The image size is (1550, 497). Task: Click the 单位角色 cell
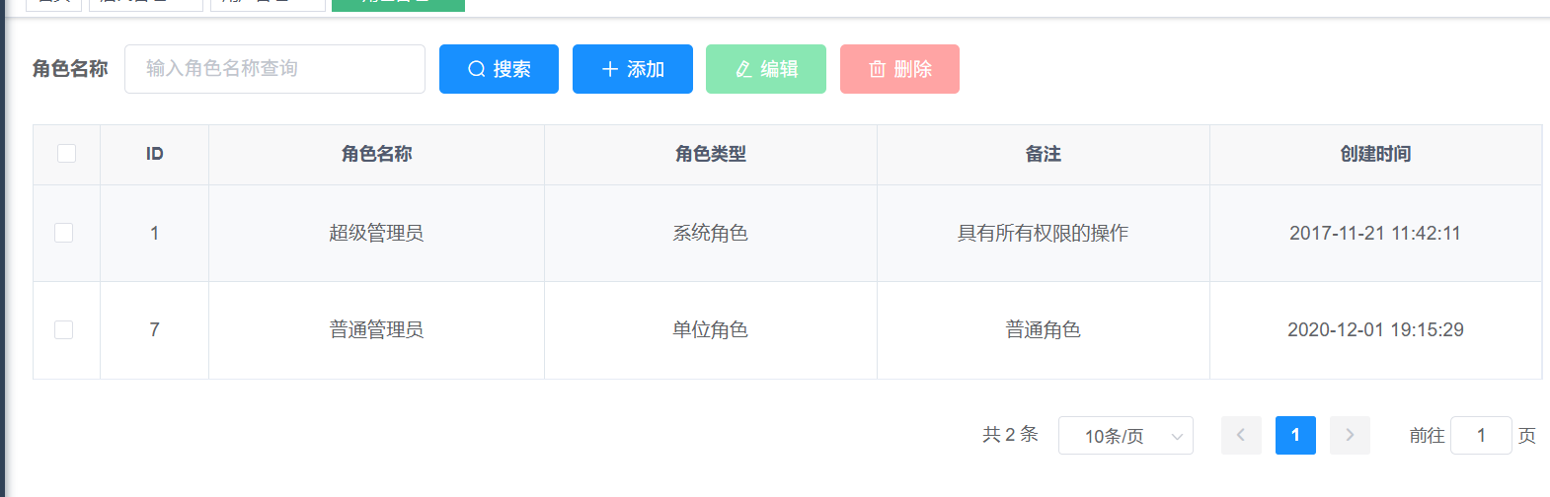[x=711, y=329]
